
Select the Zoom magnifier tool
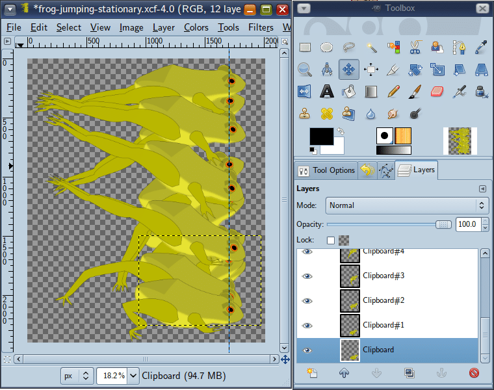(305, 70)
